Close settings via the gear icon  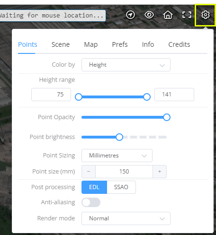pos(205,15)
